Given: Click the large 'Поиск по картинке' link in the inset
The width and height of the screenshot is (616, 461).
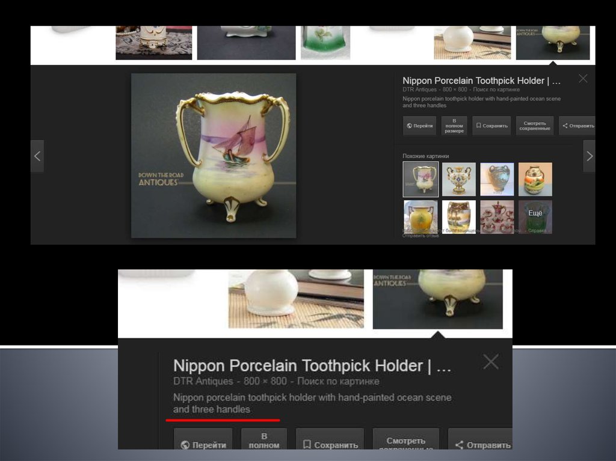Looking at the screenshot, I should [x=338, y=381].
